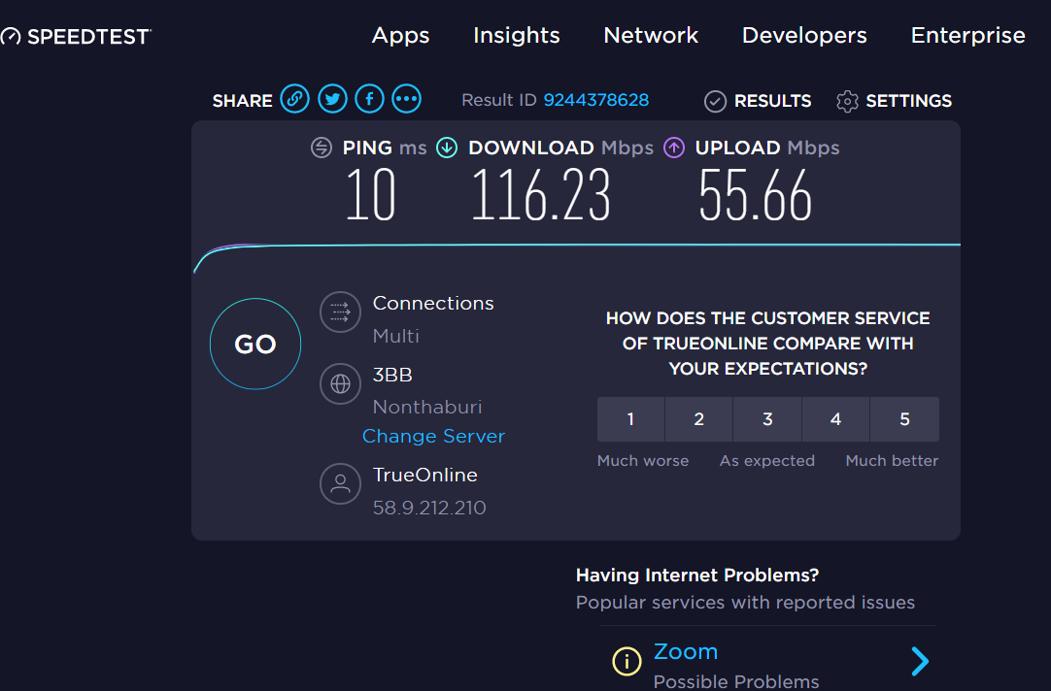
Task: Click the Connections label
Action: (x=433, y=304)
